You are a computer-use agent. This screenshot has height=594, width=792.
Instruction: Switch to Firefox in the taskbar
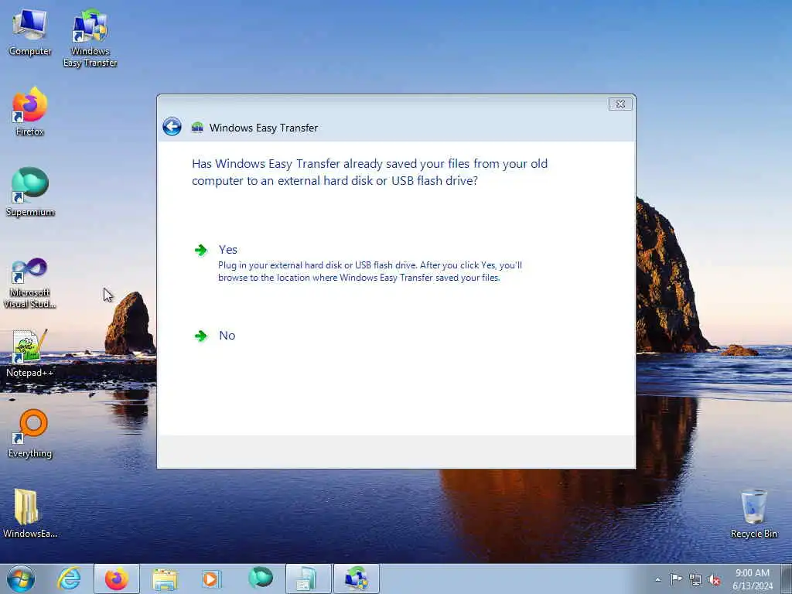point(117,579)
